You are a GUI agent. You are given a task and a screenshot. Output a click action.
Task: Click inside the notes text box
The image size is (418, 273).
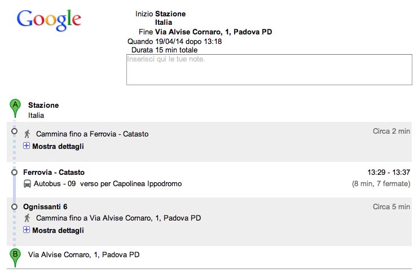269,70
